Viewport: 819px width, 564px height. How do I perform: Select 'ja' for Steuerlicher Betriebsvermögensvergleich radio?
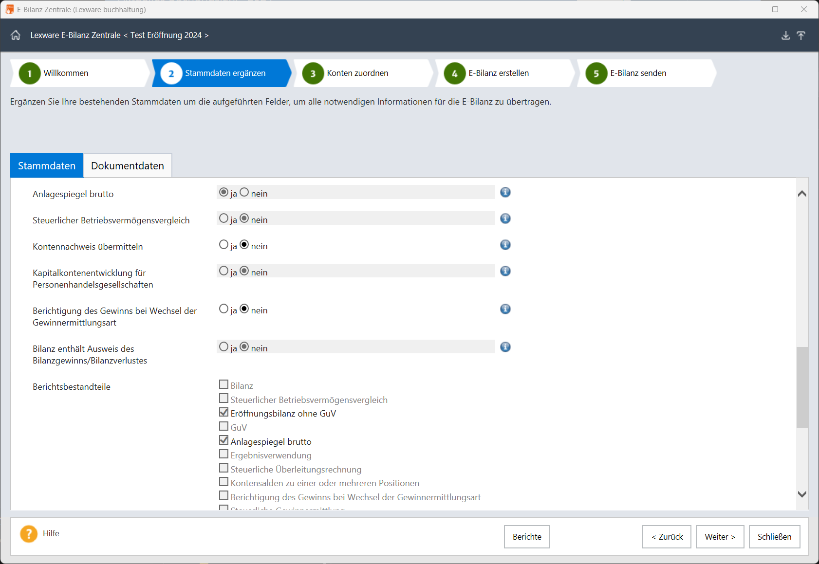(x=223, y=218)
